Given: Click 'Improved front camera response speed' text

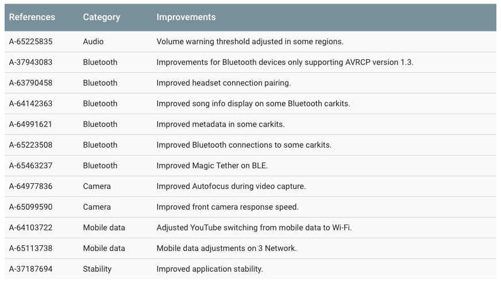Looking at the screenshot, I should pos(228,207).
